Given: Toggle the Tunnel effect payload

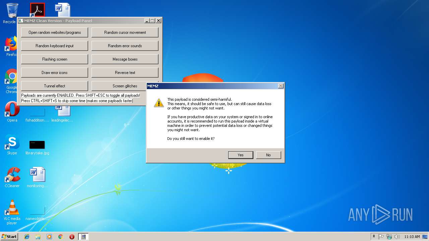Looking at the screenshot, I should coord(55,86).
